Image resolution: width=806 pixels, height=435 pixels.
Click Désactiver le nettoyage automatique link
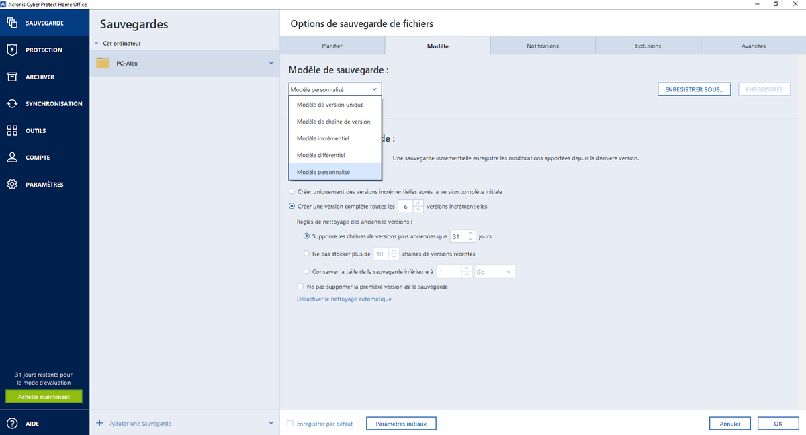pyautogui.click(x=344, y=299)
